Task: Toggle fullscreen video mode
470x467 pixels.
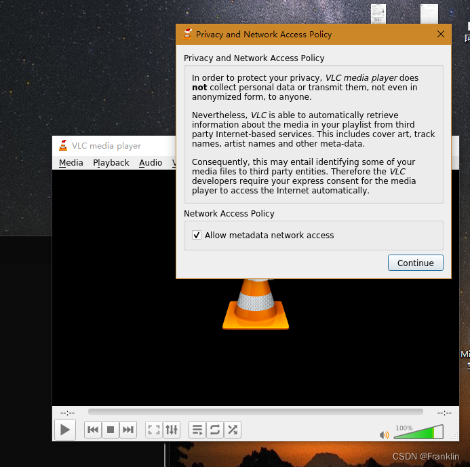Action: point(154,430)
